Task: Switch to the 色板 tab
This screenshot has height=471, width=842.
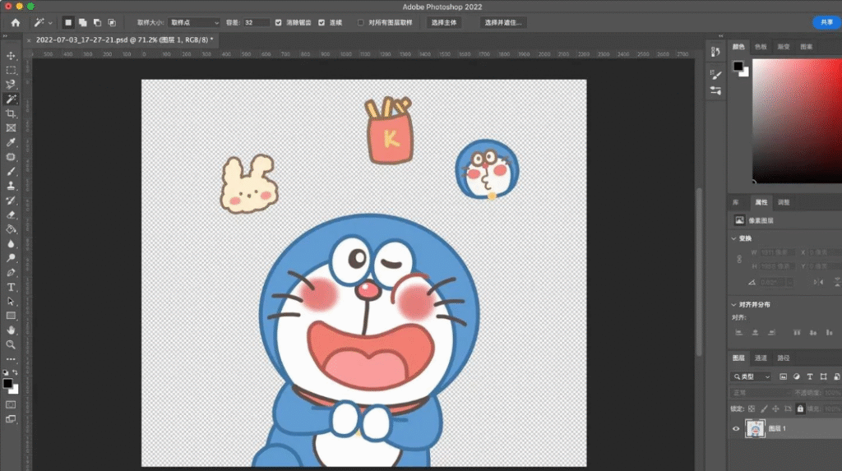Action: click(761, 47)
